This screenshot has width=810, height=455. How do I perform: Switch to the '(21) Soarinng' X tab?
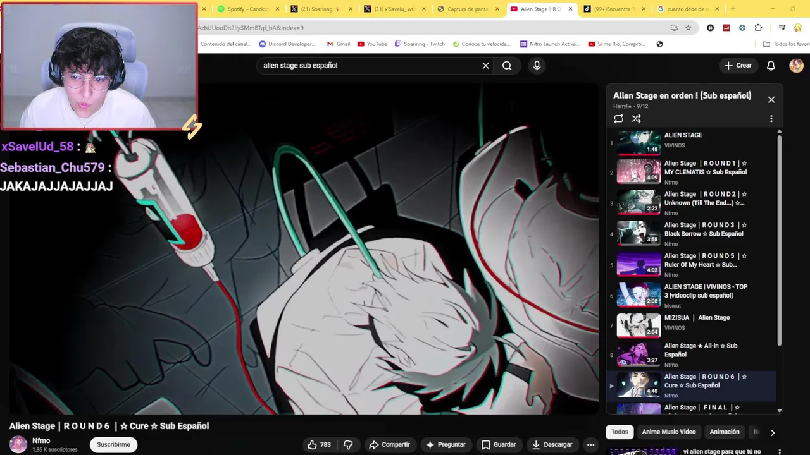tap(321, 9)
